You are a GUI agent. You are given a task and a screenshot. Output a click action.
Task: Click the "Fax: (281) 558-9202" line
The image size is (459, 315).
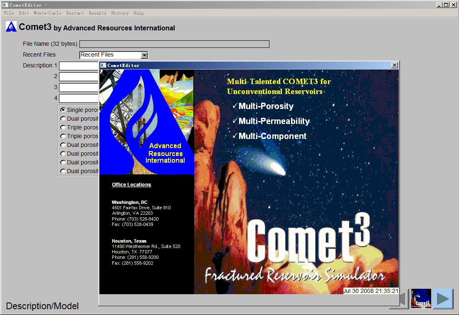coord(133,263)
